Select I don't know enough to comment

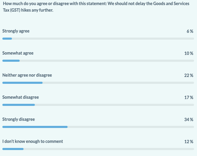(x=32, y=141)
